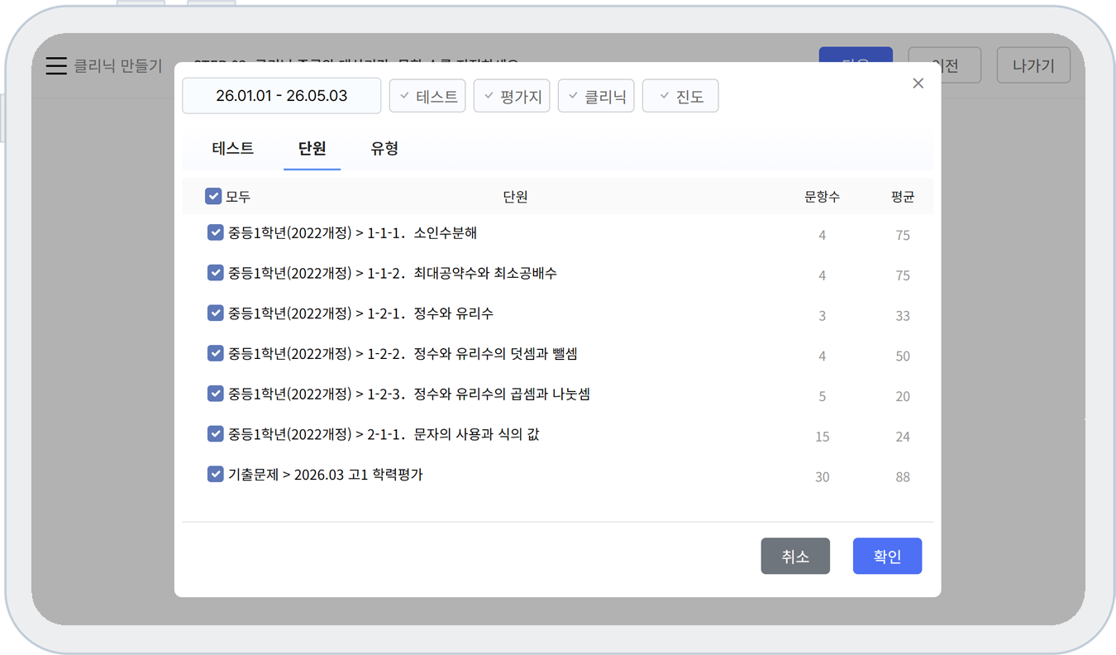This screenshot has height=655, width=1116.
Task: Open the 유형 tab
Action: [384, 149]
